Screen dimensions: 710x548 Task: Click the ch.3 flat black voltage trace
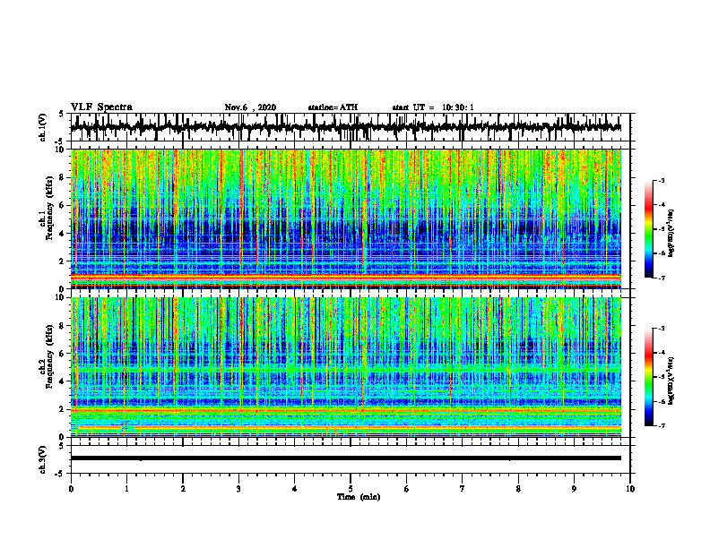pyautogui.click(x=346, y=458)
